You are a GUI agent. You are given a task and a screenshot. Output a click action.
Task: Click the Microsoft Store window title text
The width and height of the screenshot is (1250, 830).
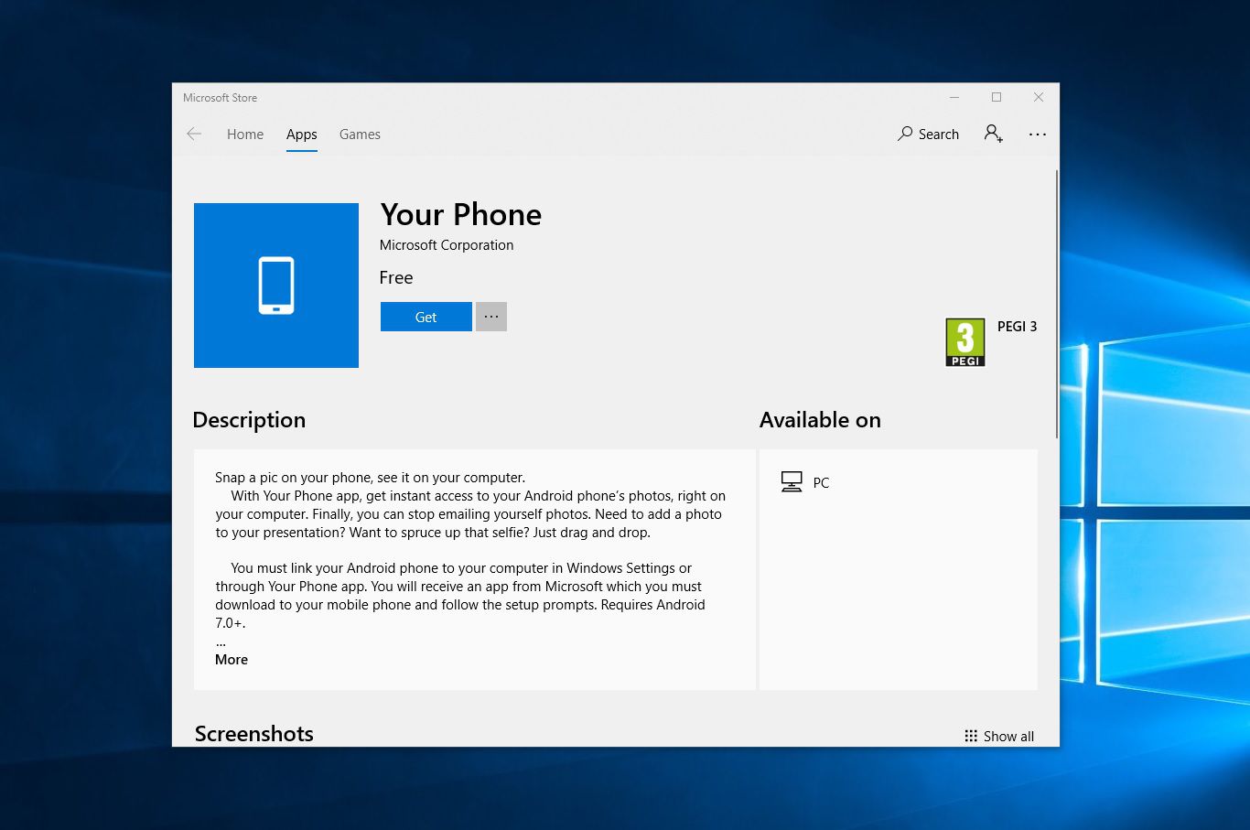tap(220, 98)
